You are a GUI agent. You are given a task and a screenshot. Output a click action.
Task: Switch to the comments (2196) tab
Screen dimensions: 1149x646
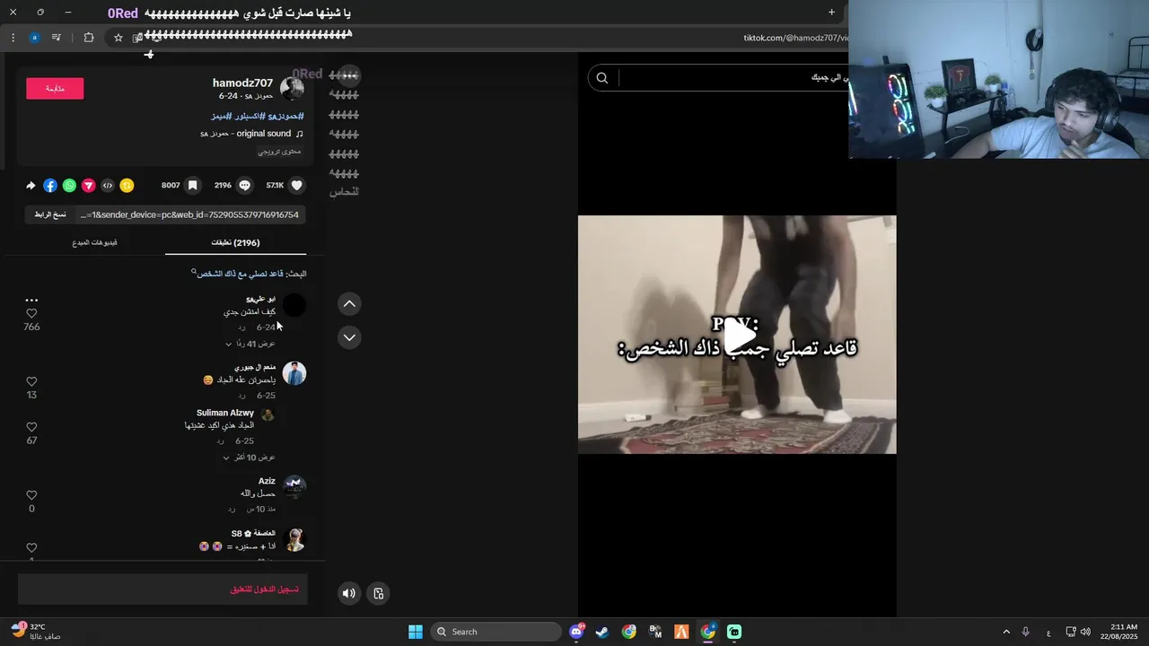235,243
